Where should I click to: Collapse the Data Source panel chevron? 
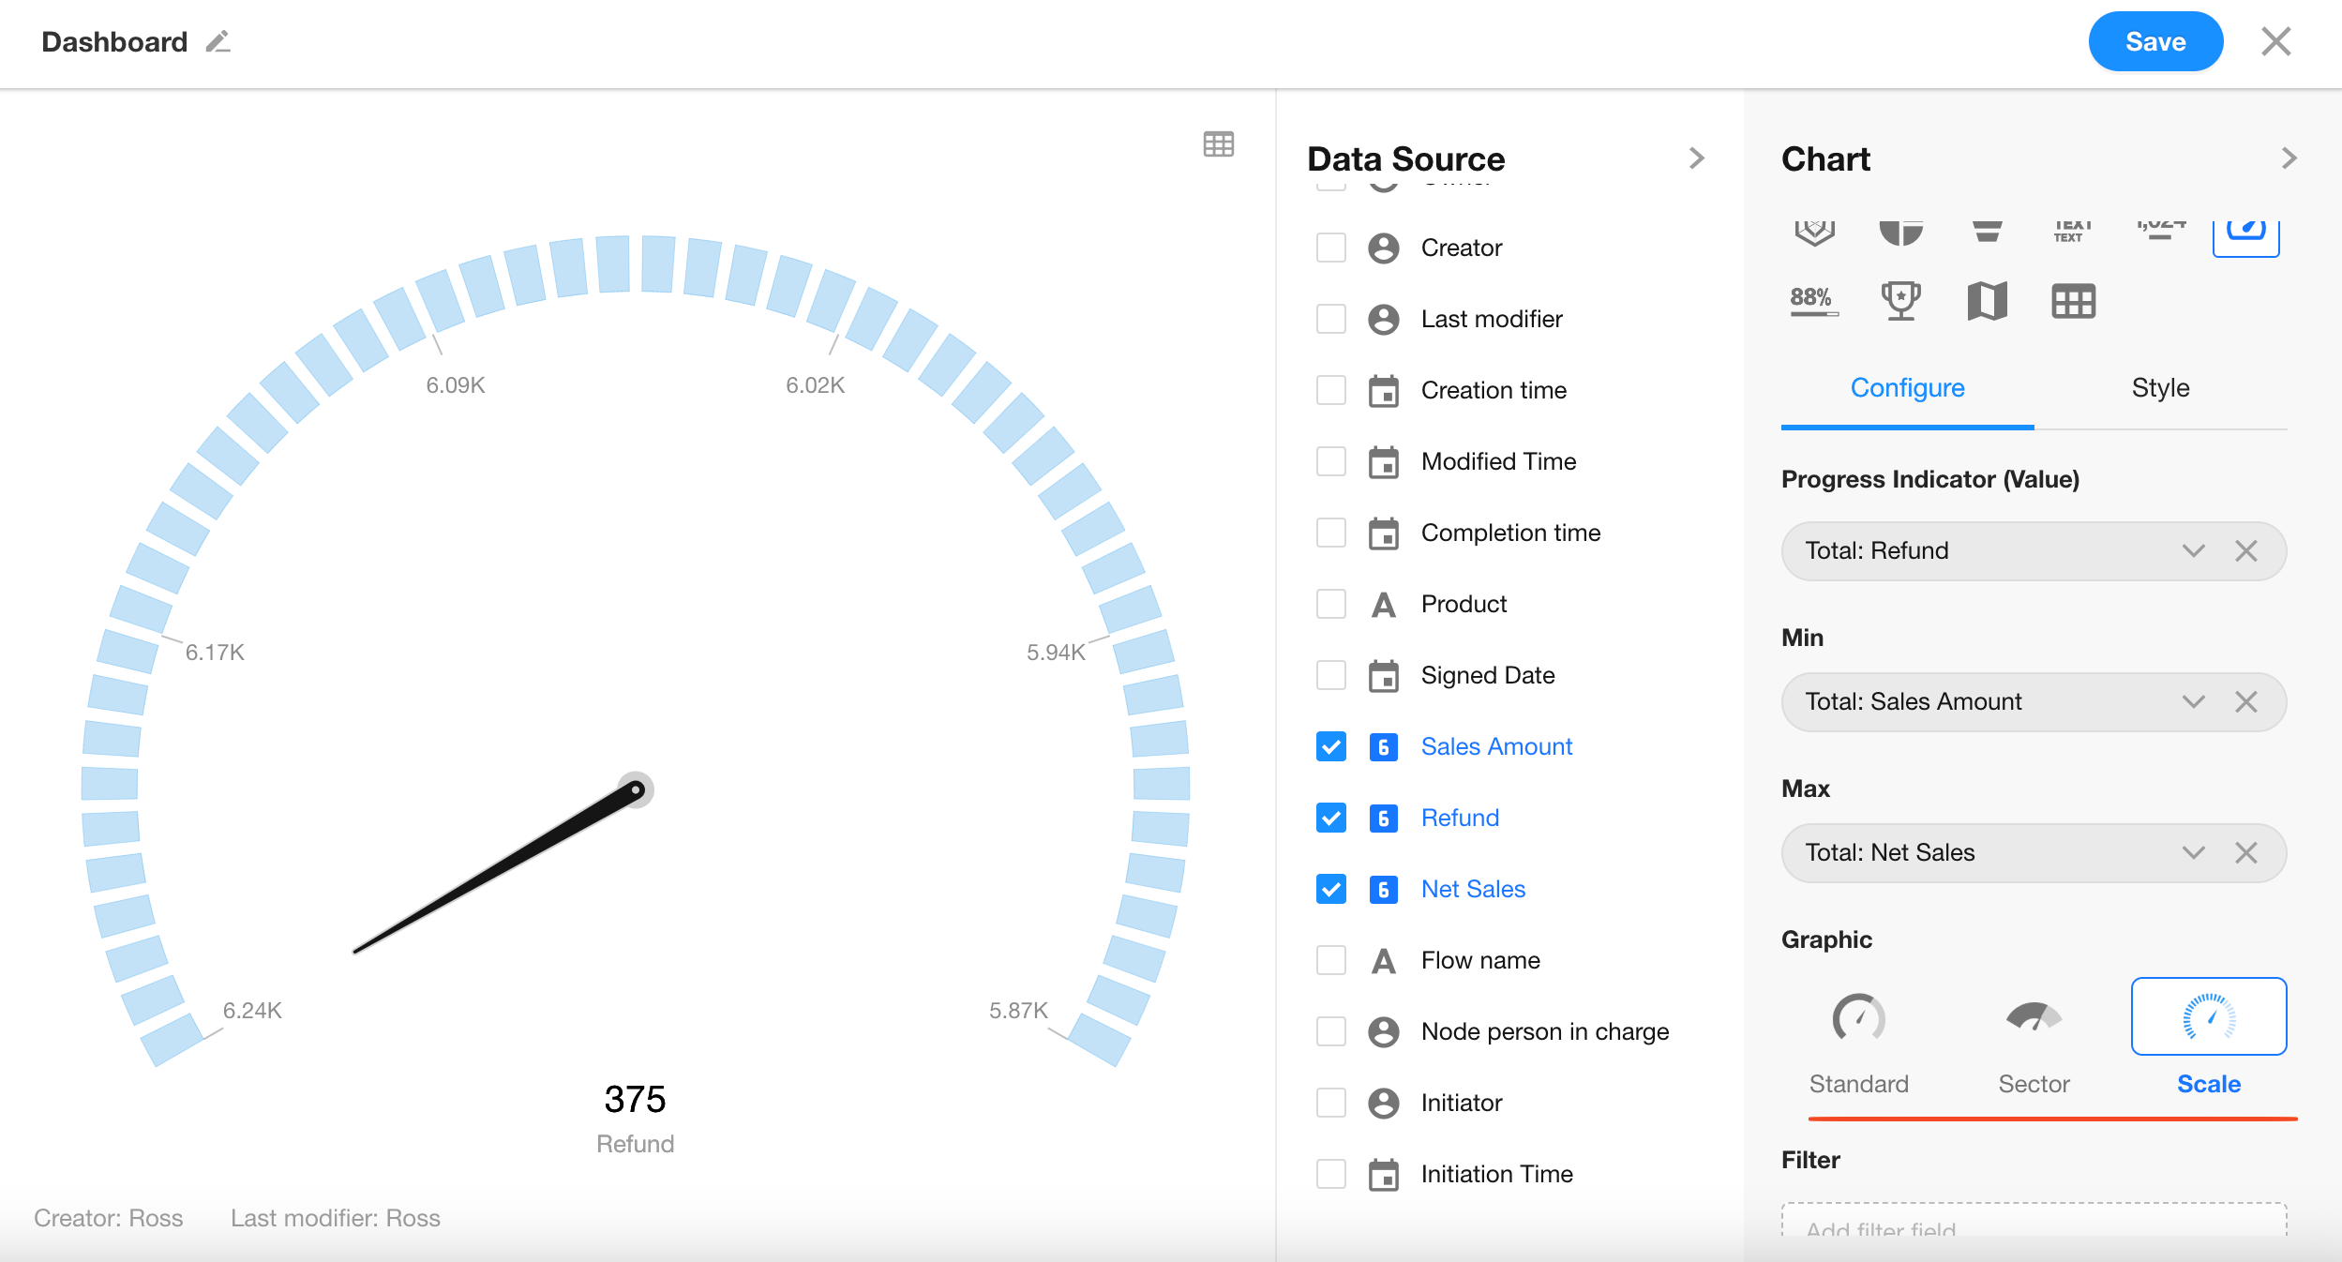[1696, 158]
